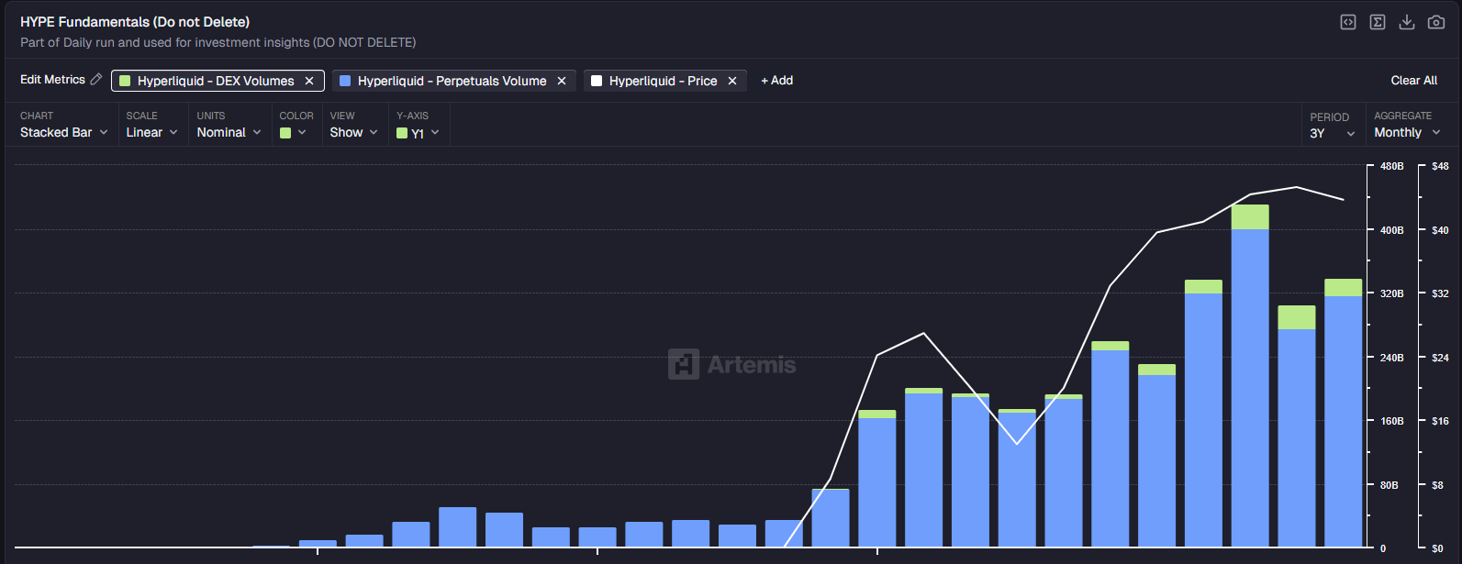Expand the Scale Linear dropdown

[151, 132]
